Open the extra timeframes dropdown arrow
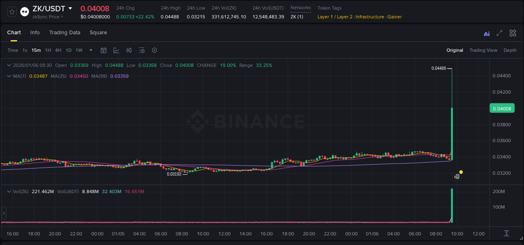Viewport: 524px width, 245px height. pos(90,50)
